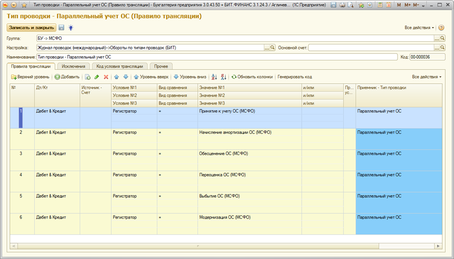Open help with the question mark icon
454x259 pixels.
click(441, 28)
